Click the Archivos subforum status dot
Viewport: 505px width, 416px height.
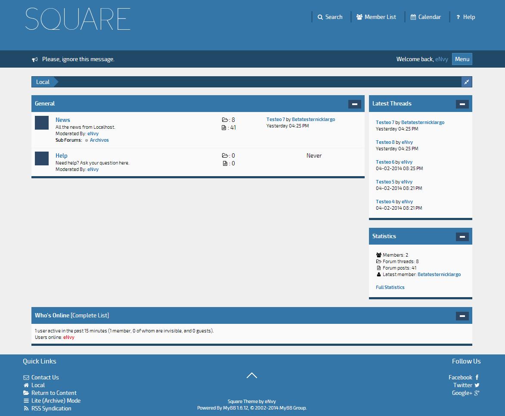[86, 140]
